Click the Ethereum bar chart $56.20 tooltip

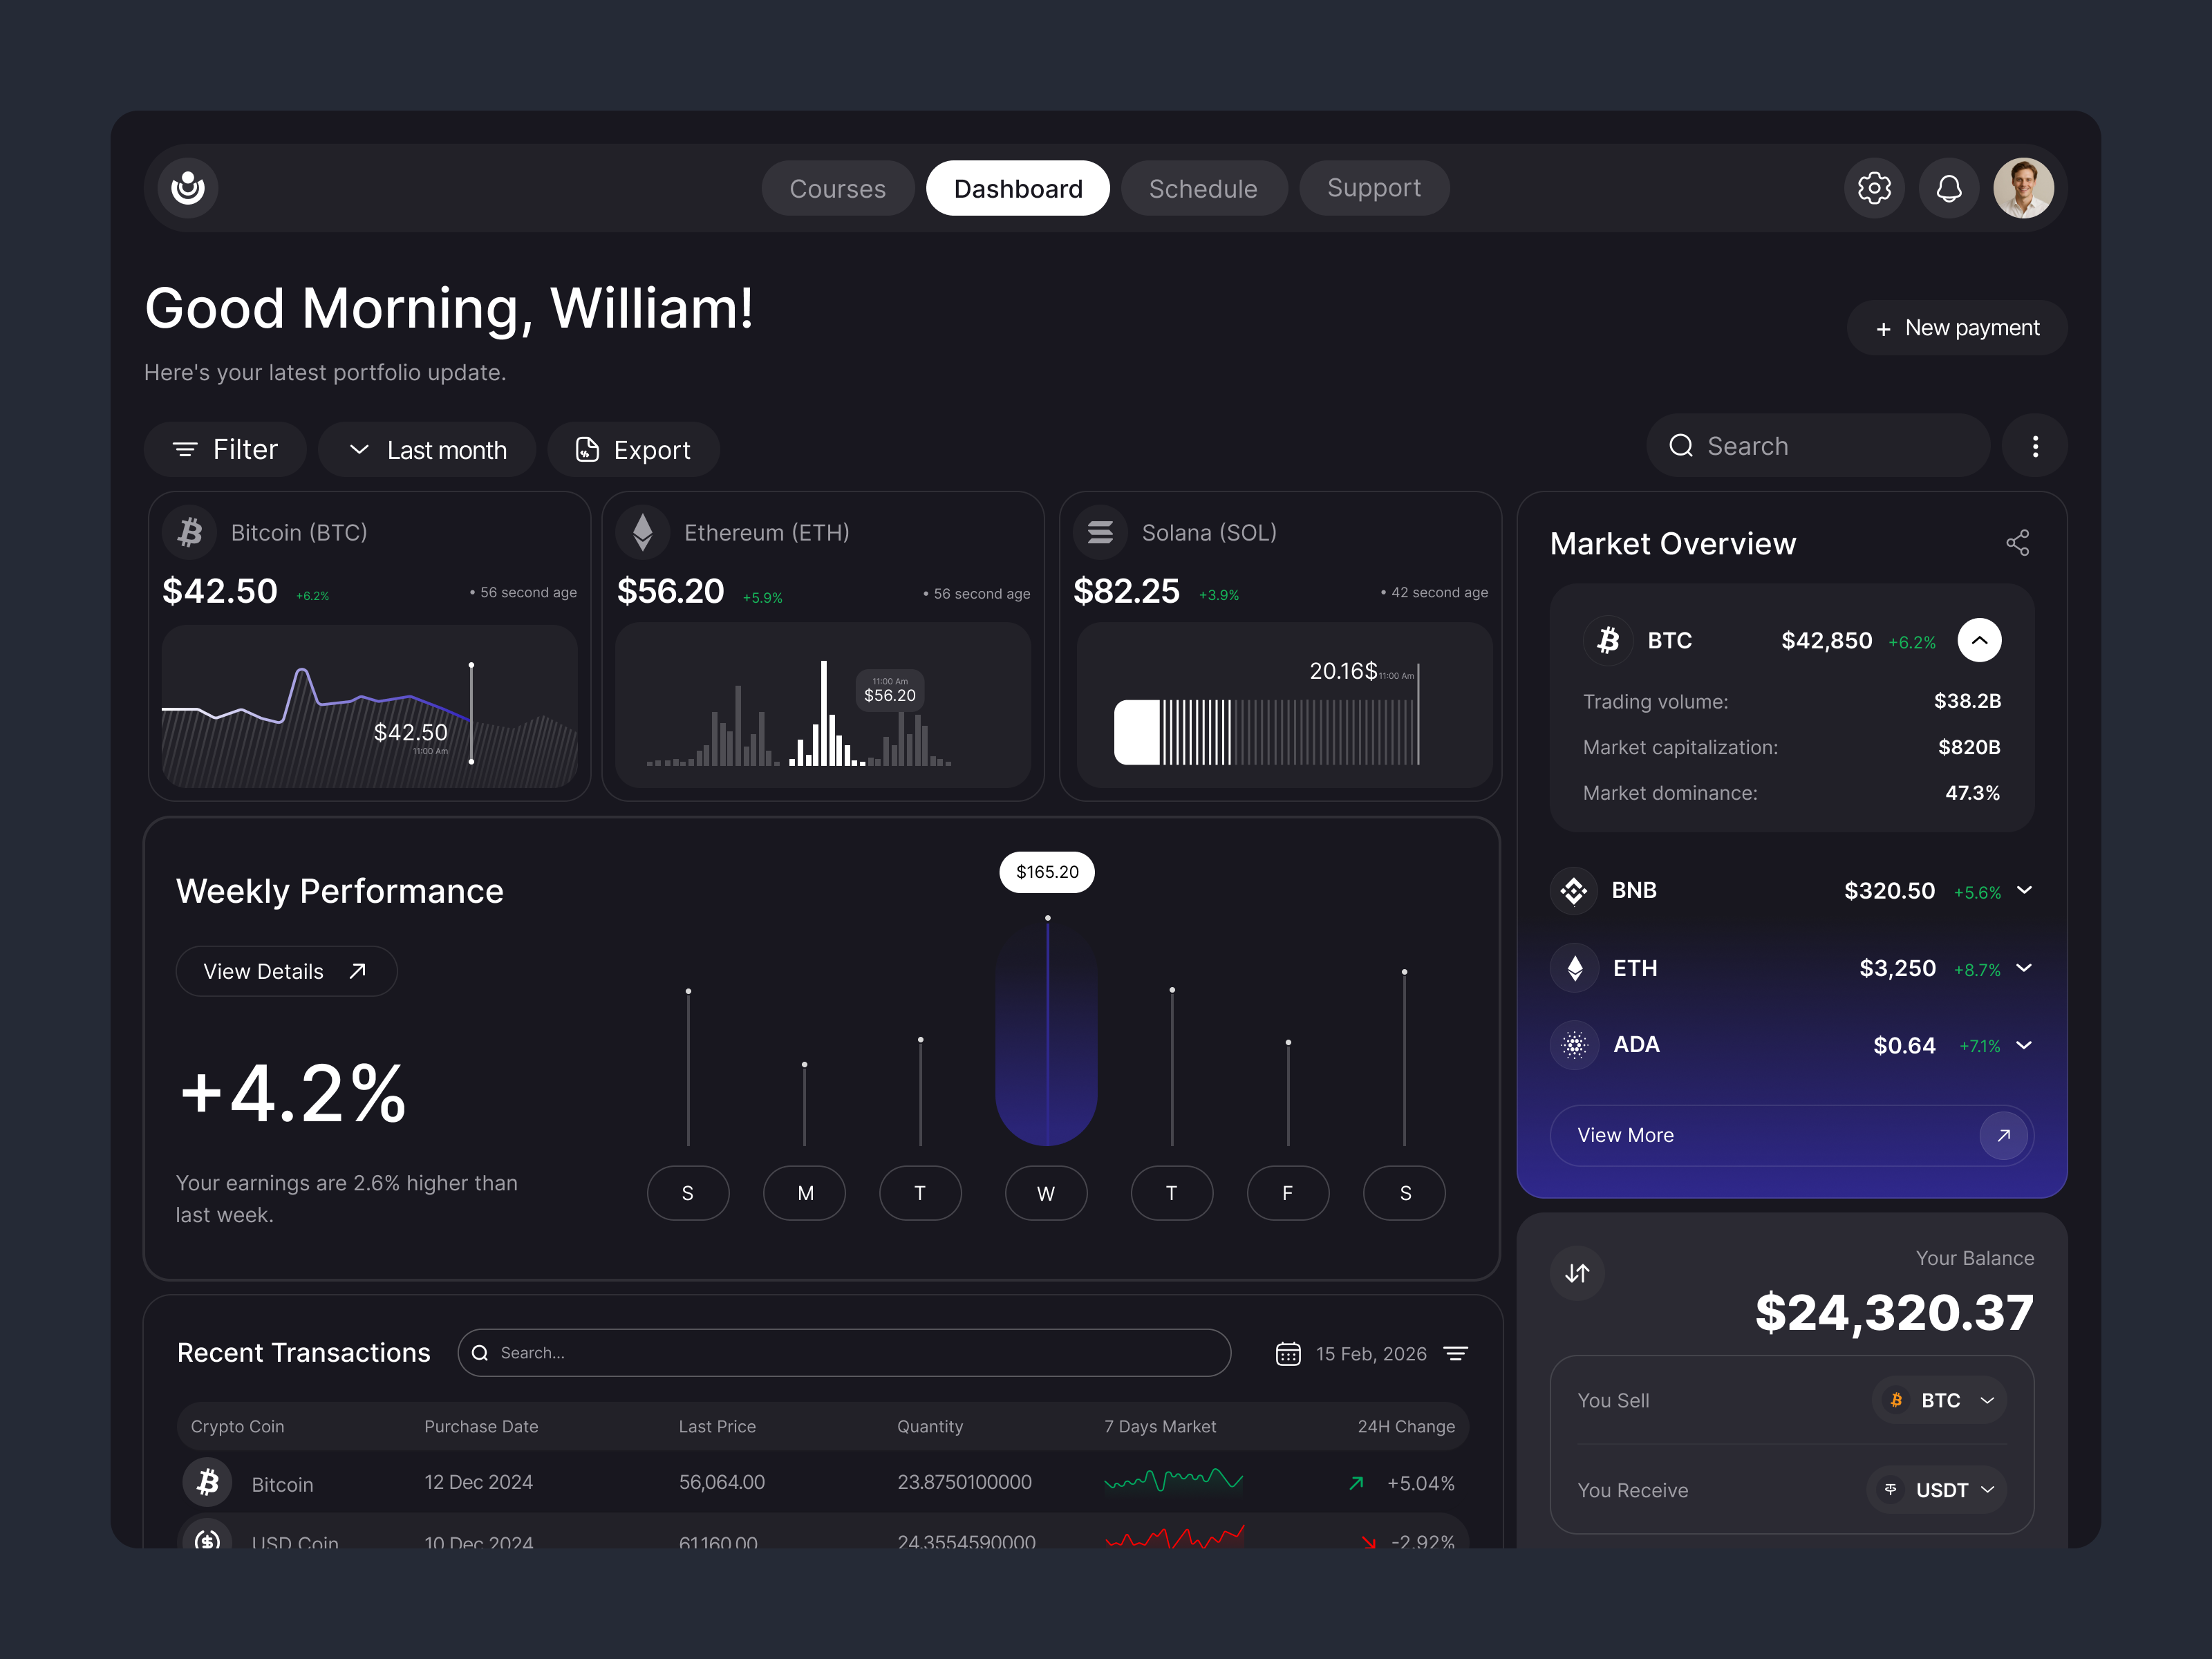point(889,690)
